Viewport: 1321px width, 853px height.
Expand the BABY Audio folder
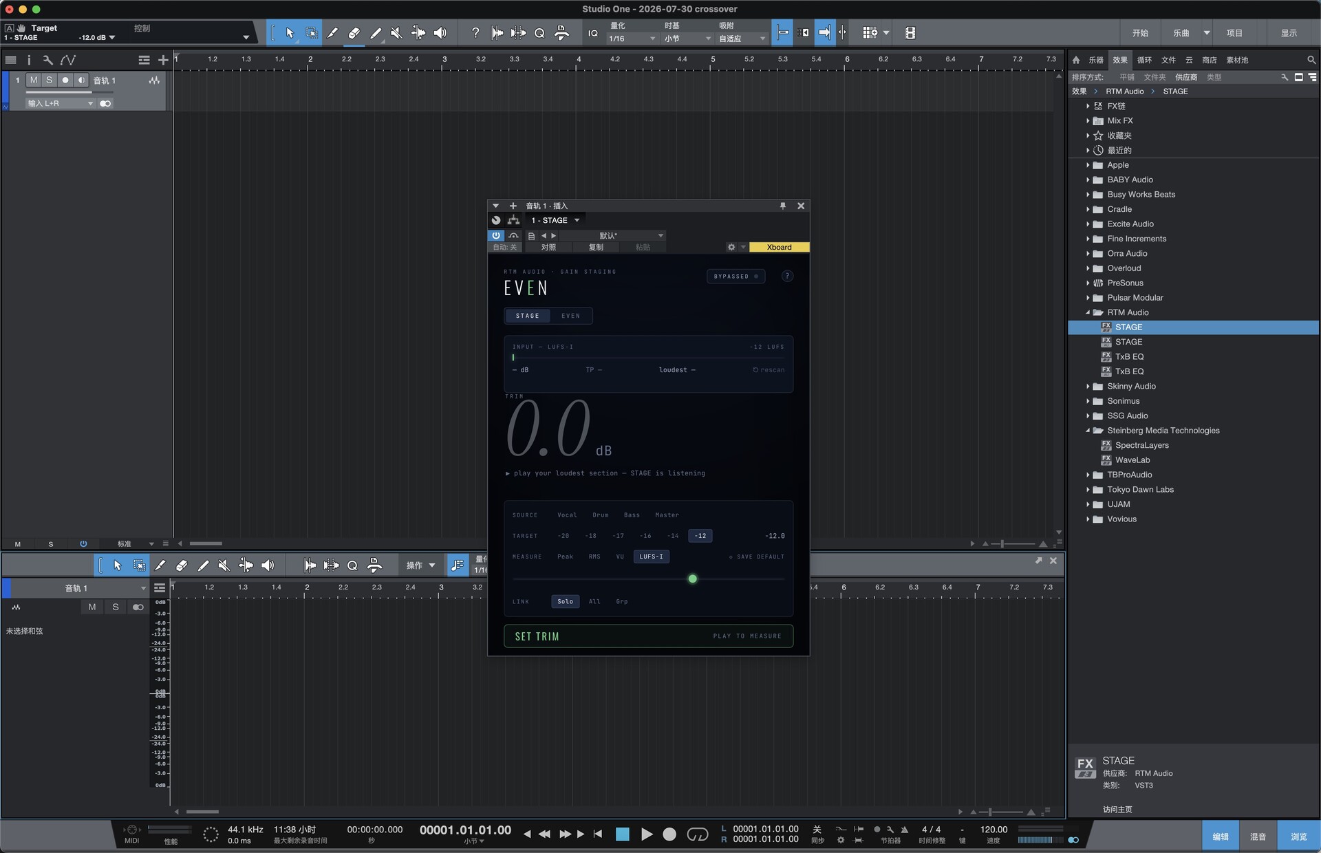click(x=1088, y=180)
